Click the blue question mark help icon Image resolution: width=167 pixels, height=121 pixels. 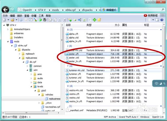(162, 20)
